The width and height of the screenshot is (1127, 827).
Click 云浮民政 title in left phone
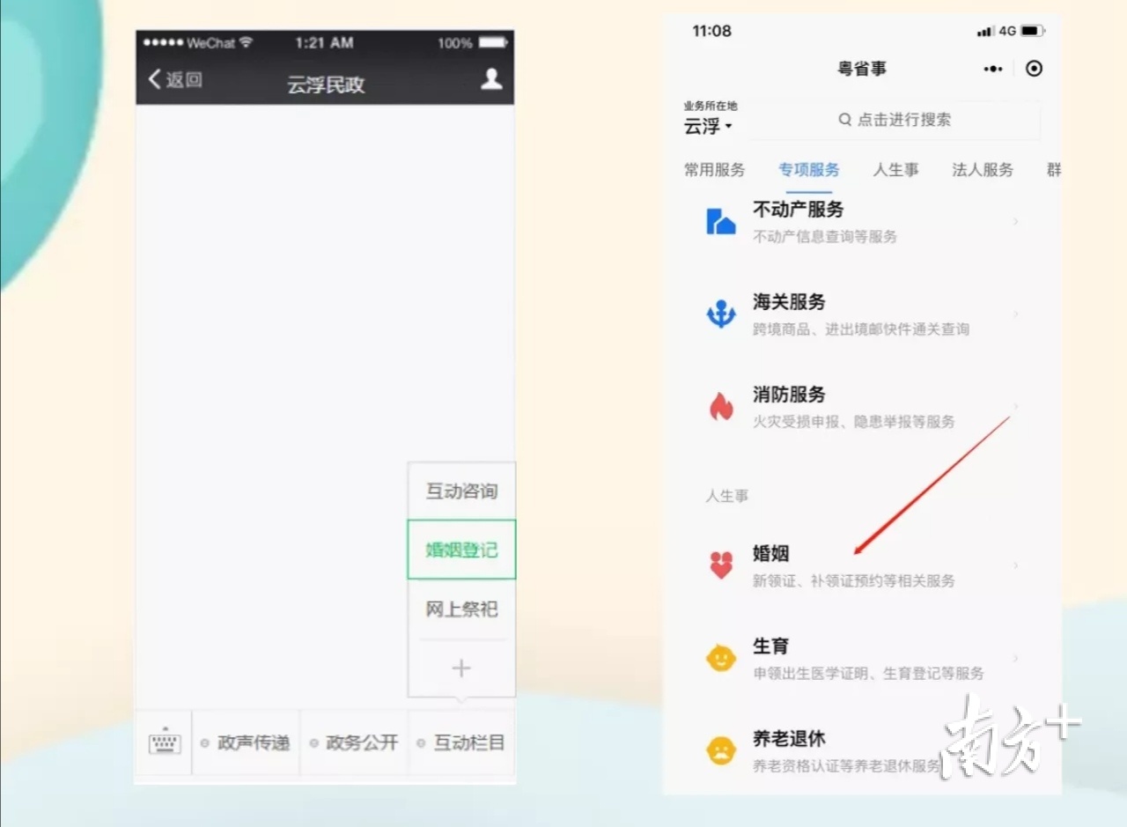326,85
